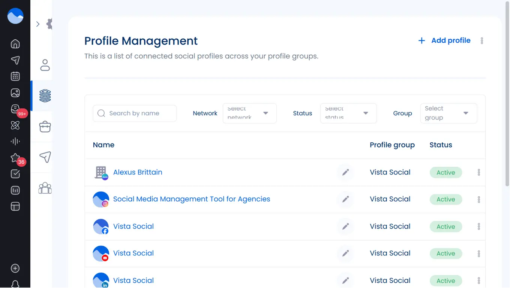This screenshot has width=510, height=288.
Task: Open Social Media Management Tool for Agencies link
Action: tap(191, 199)
